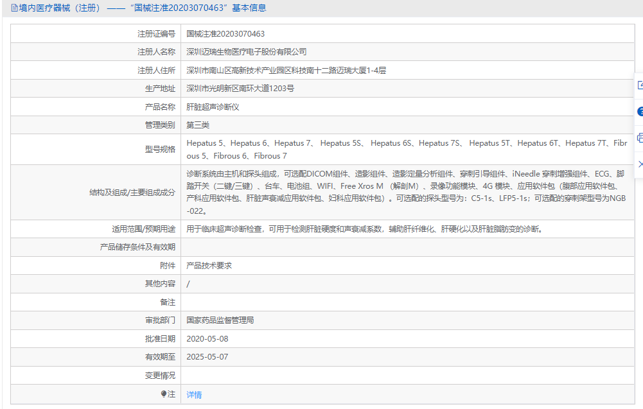Click the print icon in the side toolbar

pyautogui.click(x=640, y=137)
